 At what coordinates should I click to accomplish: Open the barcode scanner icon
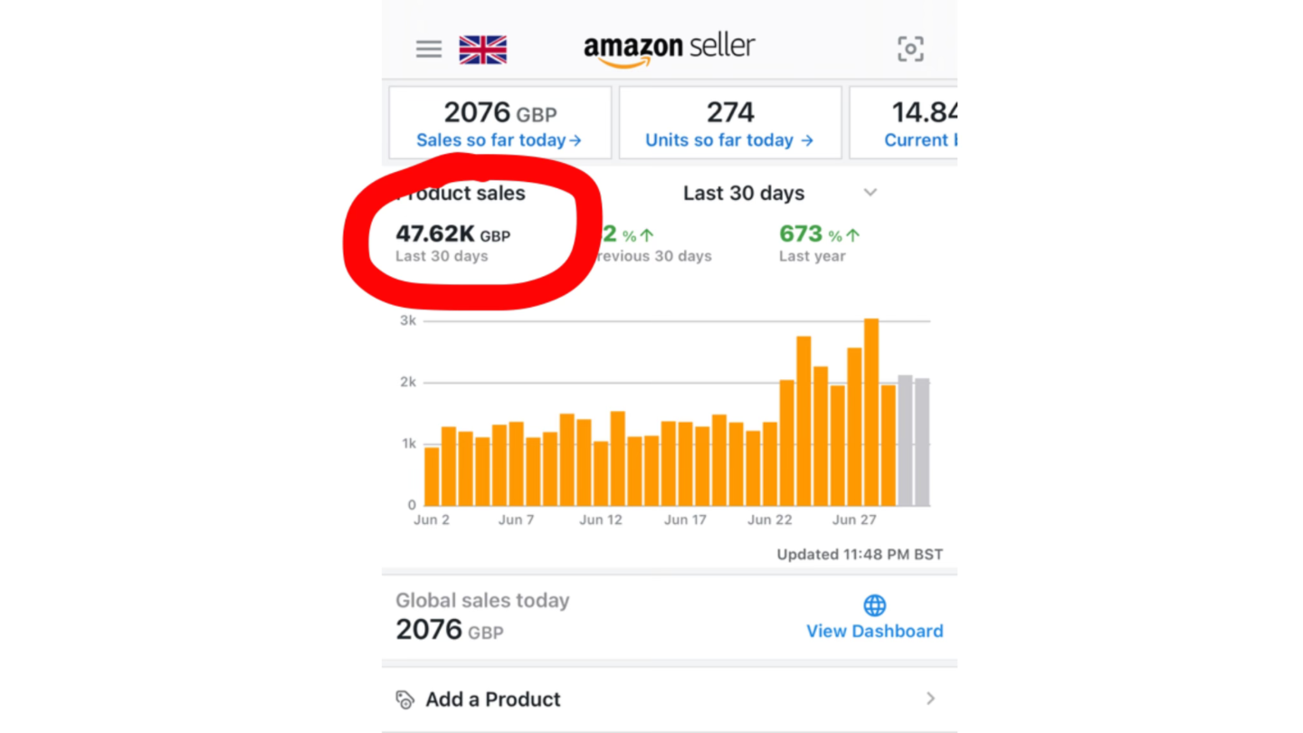(910, 49)
